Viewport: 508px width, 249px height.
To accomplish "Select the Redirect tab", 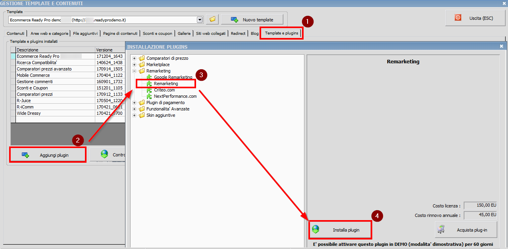I will (238, 34).
